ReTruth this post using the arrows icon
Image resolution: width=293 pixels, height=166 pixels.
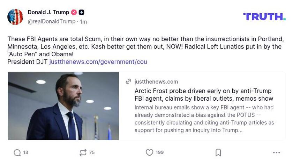click(83, 152)
